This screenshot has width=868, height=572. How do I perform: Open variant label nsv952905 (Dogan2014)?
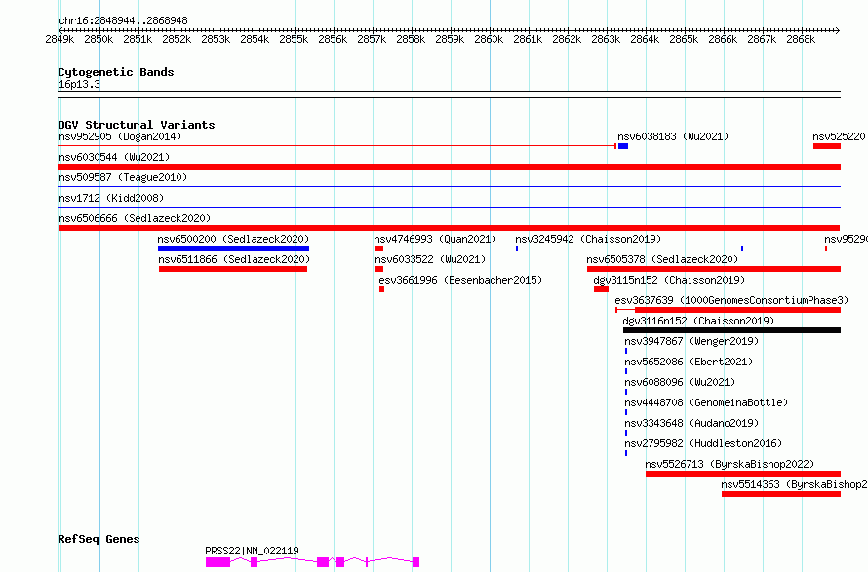[120, 136]
